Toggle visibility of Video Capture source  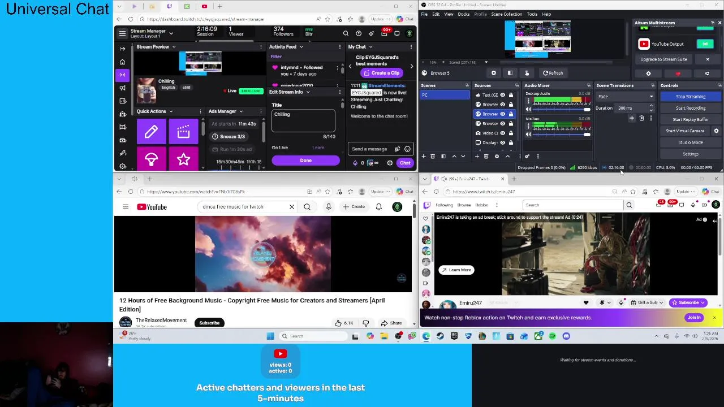(x=502, y=133)
